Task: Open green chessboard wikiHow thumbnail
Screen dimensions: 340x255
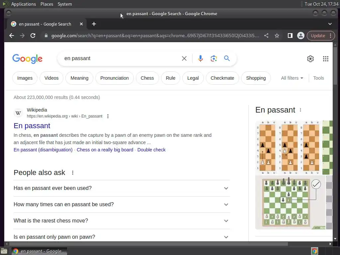Action: [291, 203]
